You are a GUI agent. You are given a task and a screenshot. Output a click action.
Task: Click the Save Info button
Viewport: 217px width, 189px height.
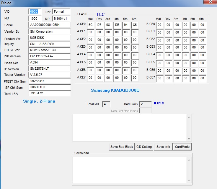tap(163, 147)
